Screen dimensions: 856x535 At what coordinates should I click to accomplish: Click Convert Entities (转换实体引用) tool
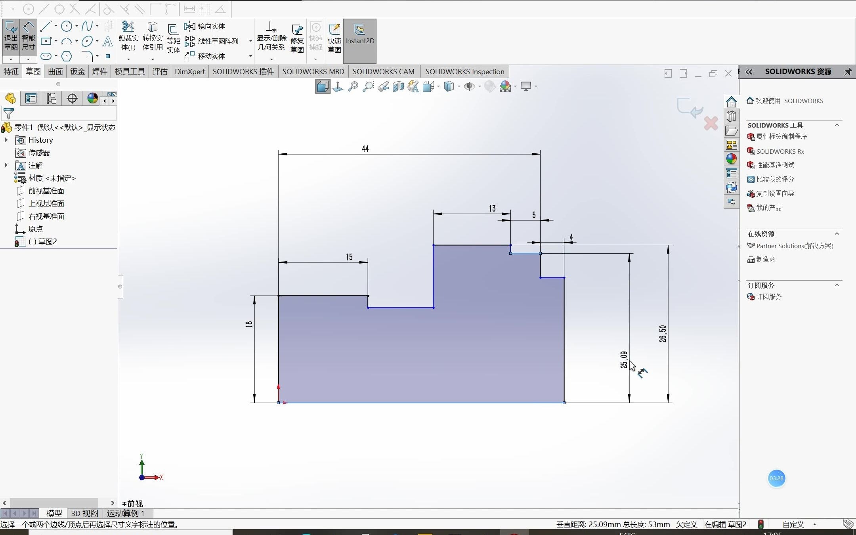[x=153, y=36]
